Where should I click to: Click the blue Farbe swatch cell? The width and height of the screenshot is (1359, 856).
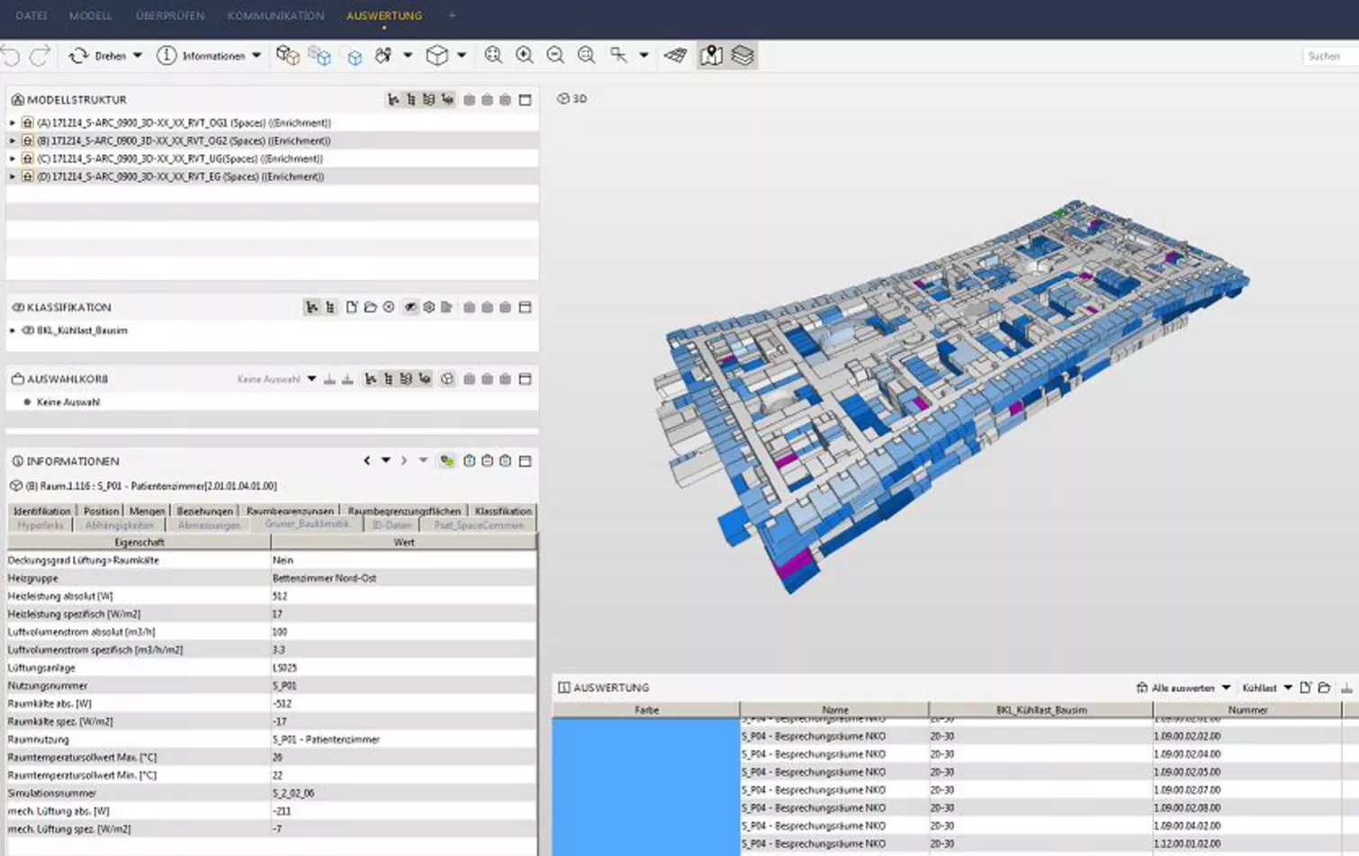coord(646,787)
